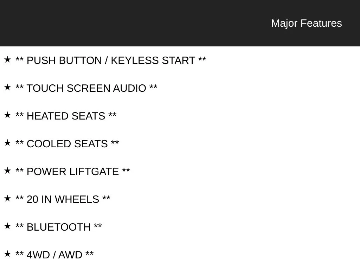Click the star icon beside 20 IN Wheels

[x=7, y=198]
